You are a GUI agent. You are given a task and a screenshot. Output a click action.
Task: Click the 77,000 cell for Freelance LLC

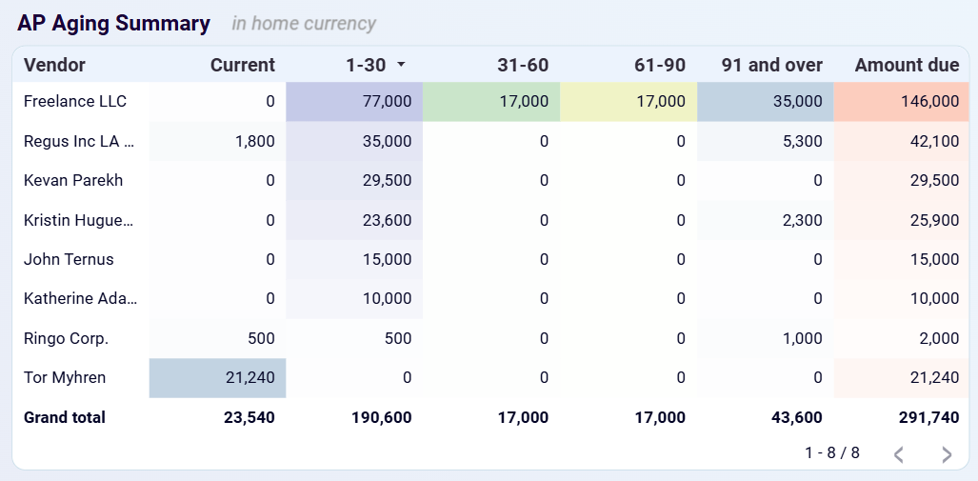[x=354, y=102]
